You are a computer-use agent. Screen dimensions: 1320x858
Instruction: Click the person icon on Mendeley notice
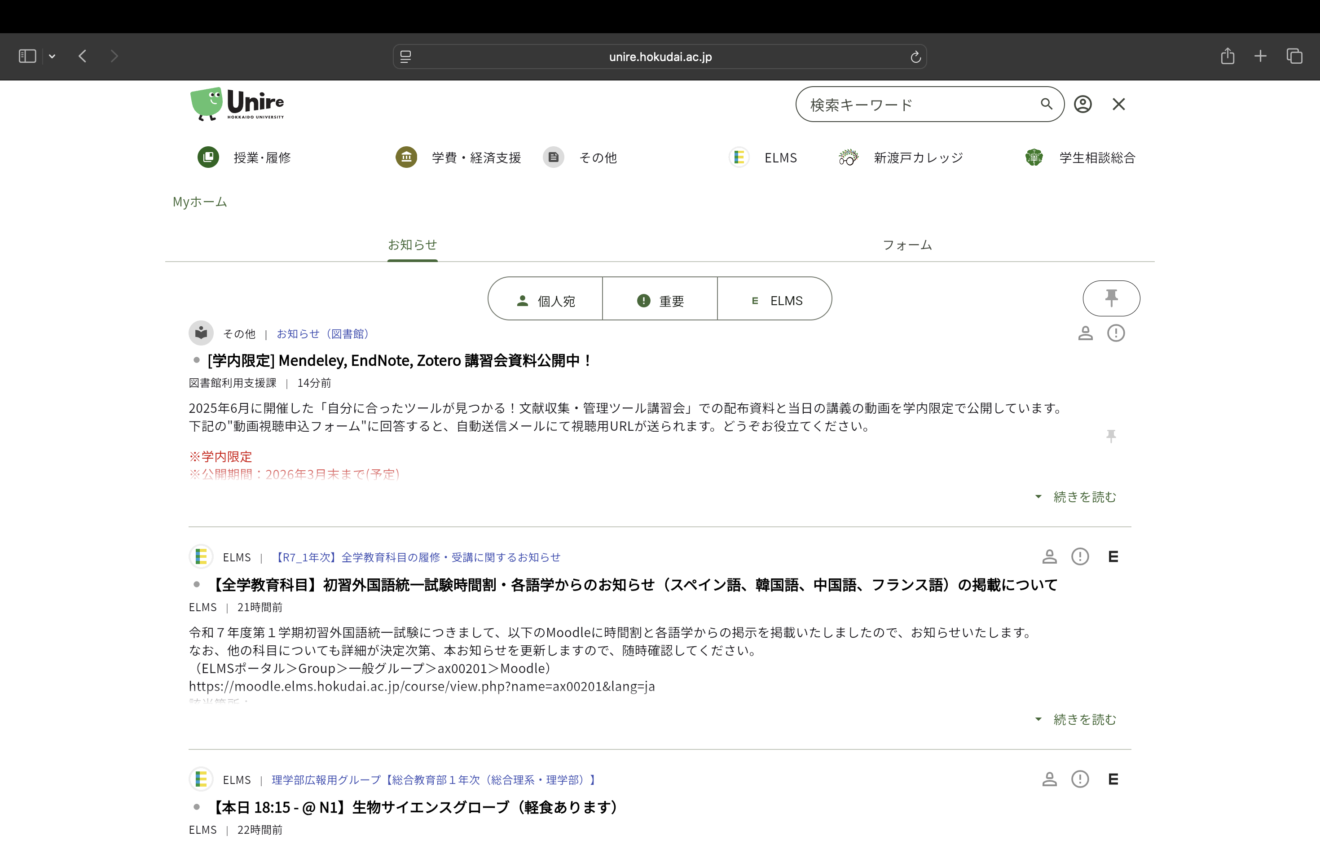1085,333
